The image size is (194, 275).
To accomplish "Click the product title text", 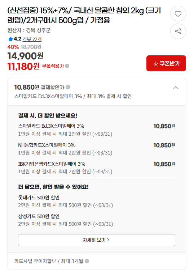I will tap(84, 16).
